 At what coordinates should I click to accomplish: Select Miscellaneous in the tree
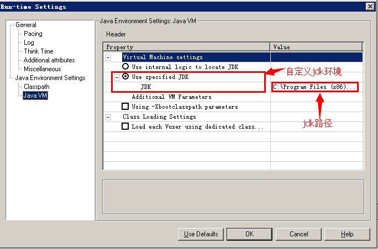tap(42, 69)
